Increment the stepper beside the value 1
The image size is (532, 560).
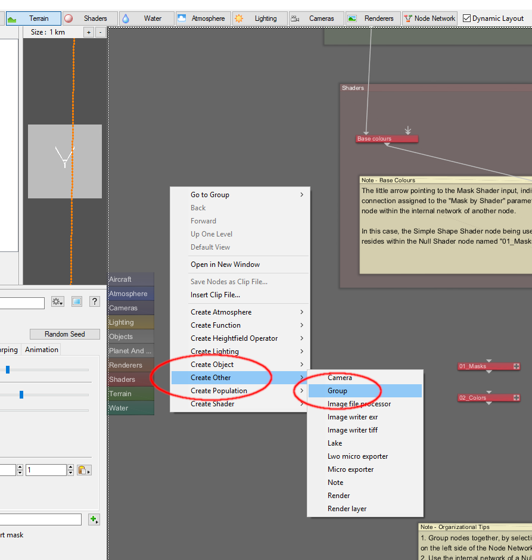(71, 467)
